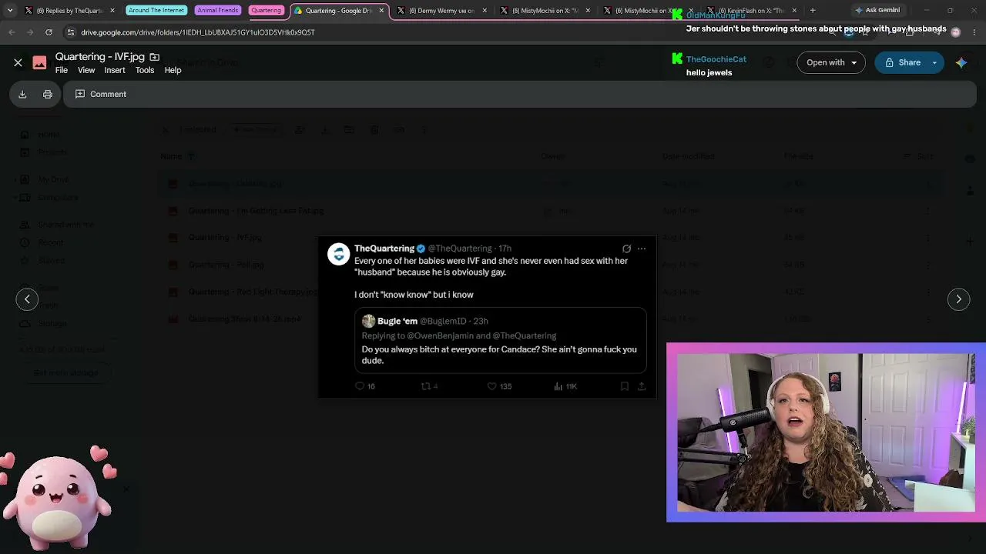
Task: Click the Name column header in Drive list
Action: click(x=171, y=156)
